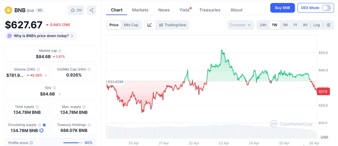This screenshot has height=146, width=338.
Task: Click the $627.67 price value
Action: 24,25
